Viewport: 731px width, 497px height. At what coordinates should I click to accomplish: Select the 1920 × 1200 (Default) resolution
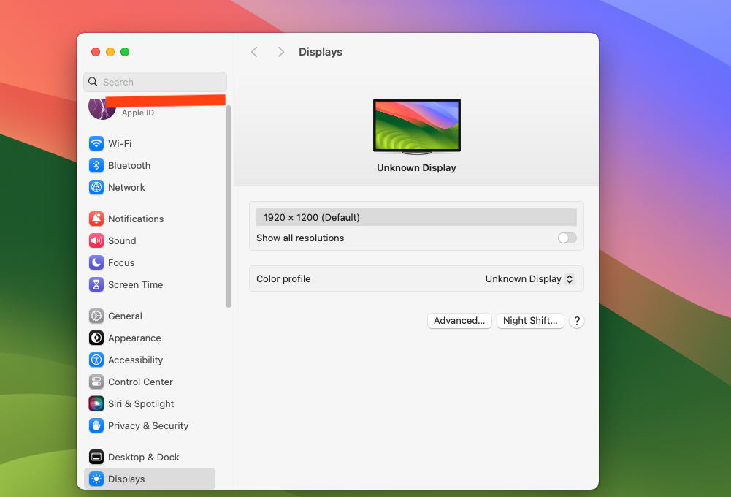click(416, 217)
